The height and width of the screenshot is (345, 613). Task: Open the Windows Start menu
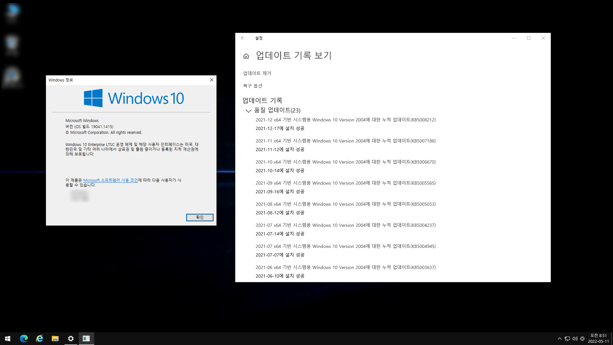tap(8, 339)
